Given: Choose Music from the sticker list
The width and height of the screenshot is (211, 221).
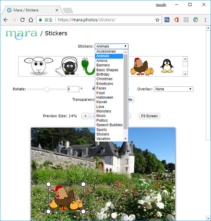Looking at the screenshot, I should [x=109, y=116].
